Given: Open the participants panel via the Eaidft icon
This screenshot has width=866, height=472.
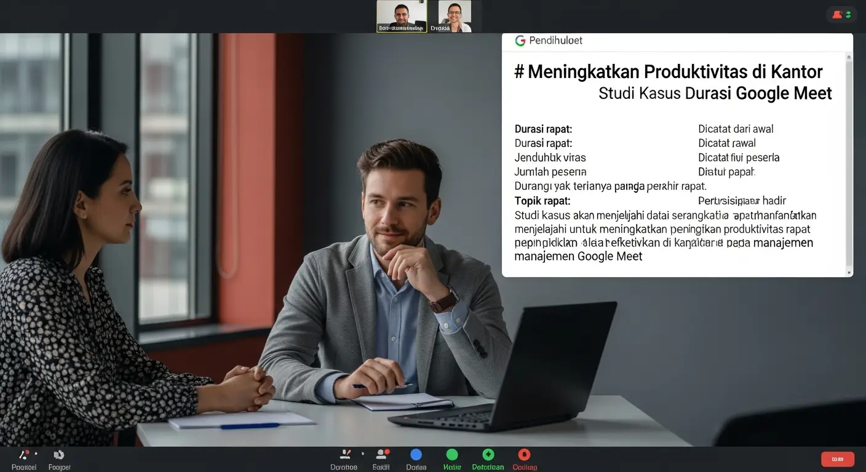Looking at the screenshot, I should (x=381, y=455).
